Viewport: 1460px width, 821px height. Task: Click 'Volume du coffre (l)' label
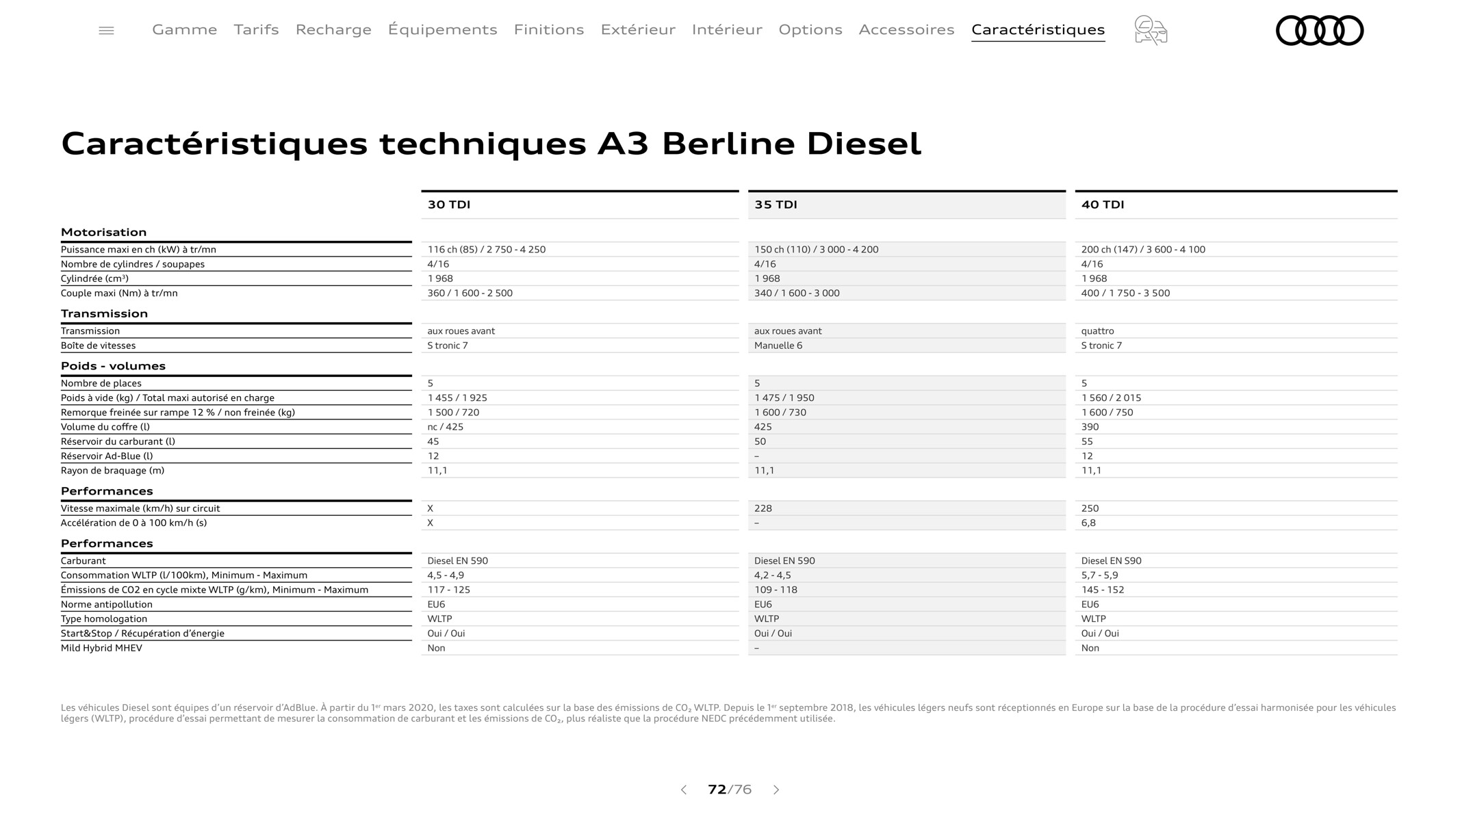[x=105, y=427]
